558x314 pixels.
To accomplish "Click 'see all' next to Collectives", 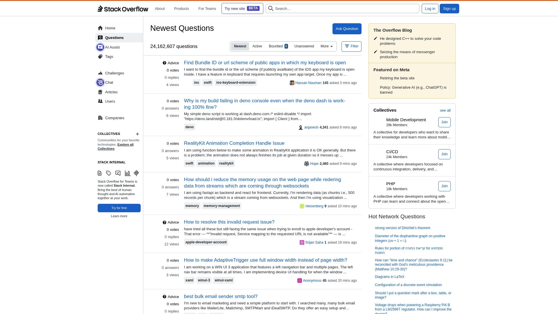I will tap(445, 110).
